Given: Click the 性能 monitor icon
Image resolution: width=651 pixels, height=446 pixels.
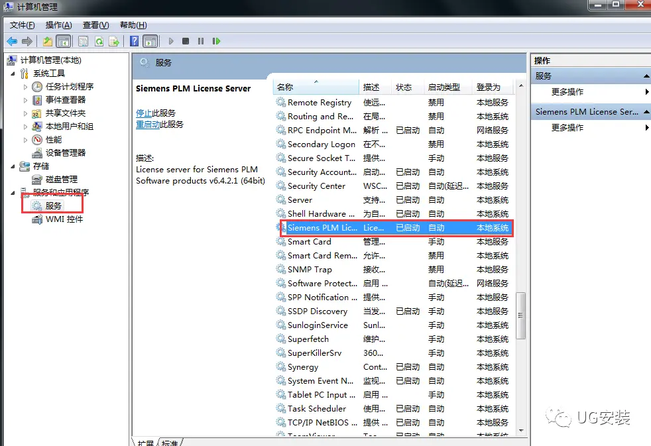Looking at the screenshot, I should (37, 140).
